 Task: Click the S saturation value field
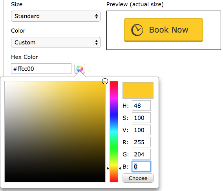(141, 118)
